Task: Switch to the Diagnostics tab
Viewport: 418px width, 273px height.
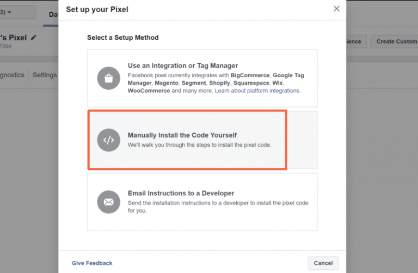Action: pyautogui.click(x=13, y=75)
